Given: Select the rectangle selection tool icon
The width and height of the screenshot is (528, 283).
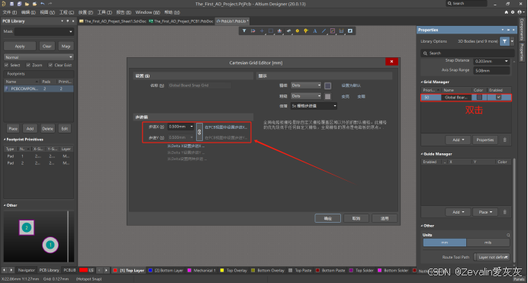Looking at the screenshot, I should tap(271, 31).
